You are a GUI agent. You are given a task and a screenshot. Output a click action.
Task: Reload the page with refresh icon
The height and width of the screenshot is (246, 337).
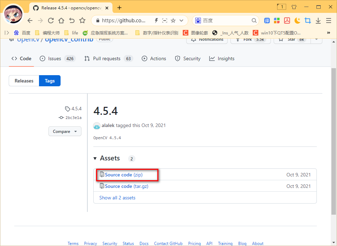51,21
